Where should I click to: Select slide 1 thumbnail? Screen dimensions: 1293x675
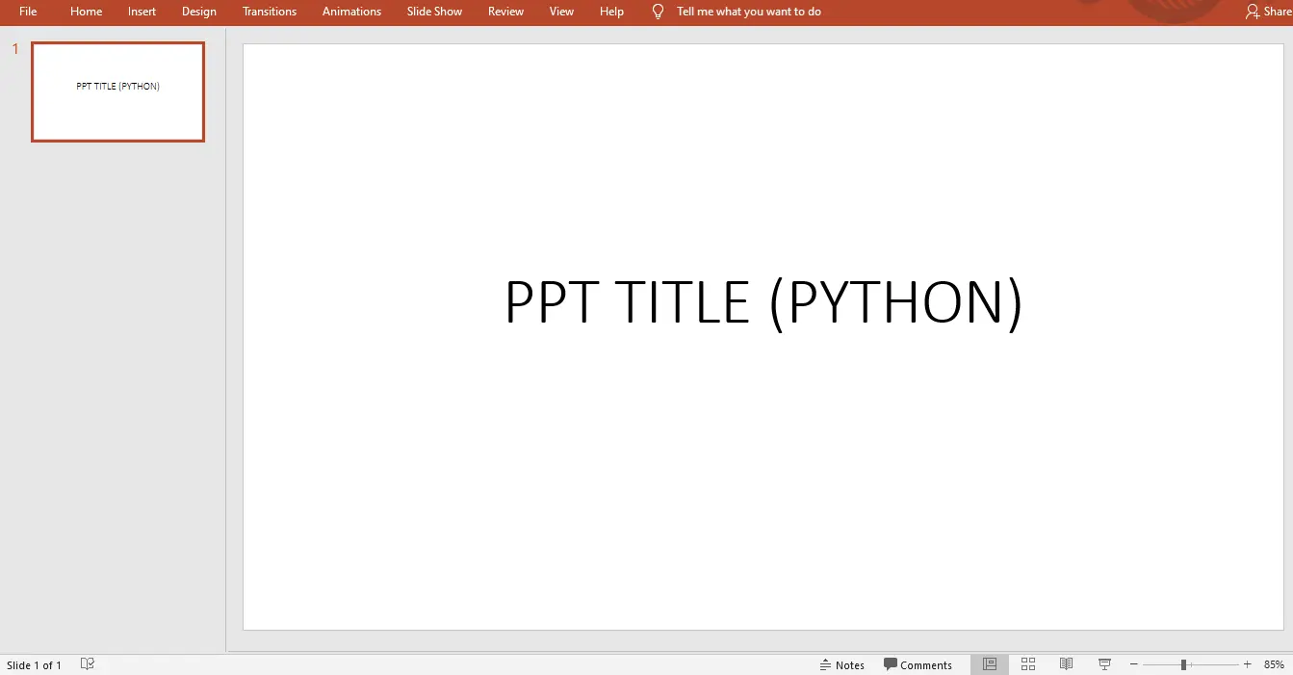[117, 91]
